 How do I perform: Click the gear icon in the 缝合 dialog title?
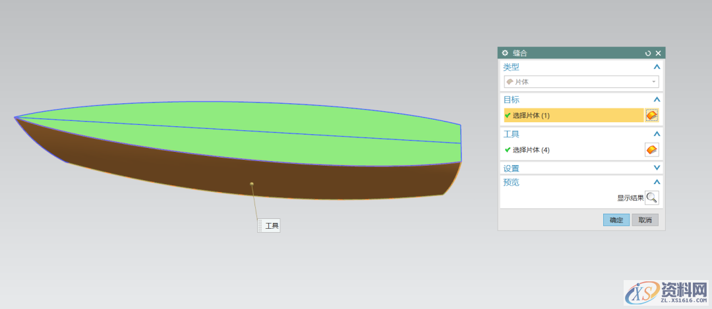click(x=506, y=53)
